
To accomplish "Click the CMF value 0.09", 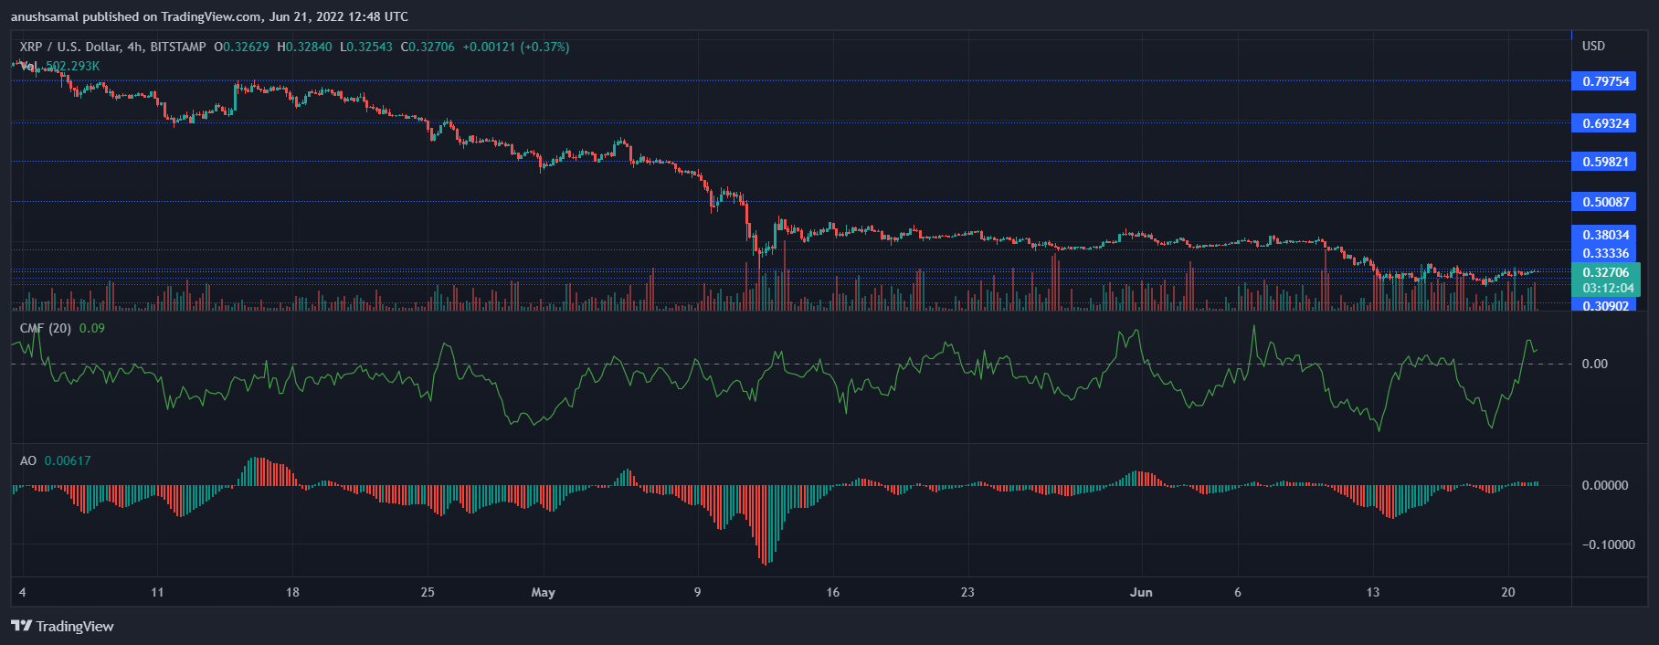I will coord(92,328).
